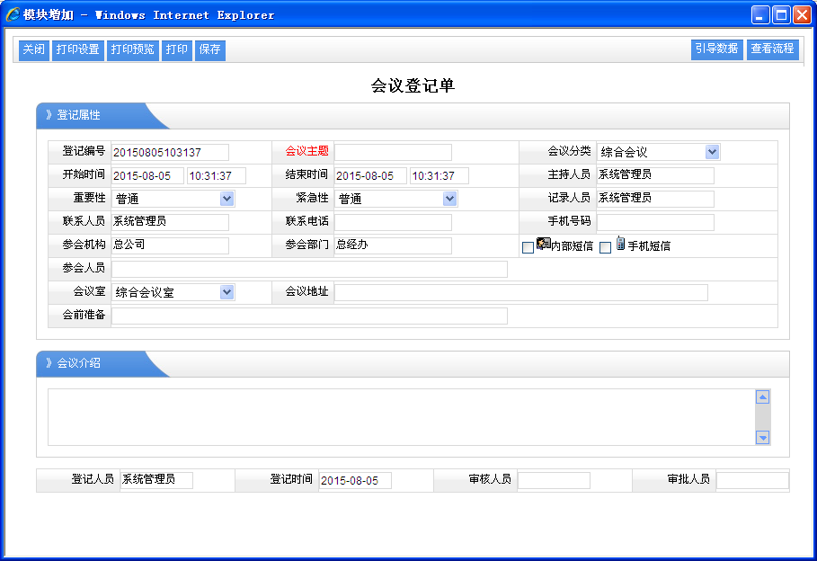Open 打印设置 print settings
Viewport: 817px width, 561px height.
[x=77, y=50]
